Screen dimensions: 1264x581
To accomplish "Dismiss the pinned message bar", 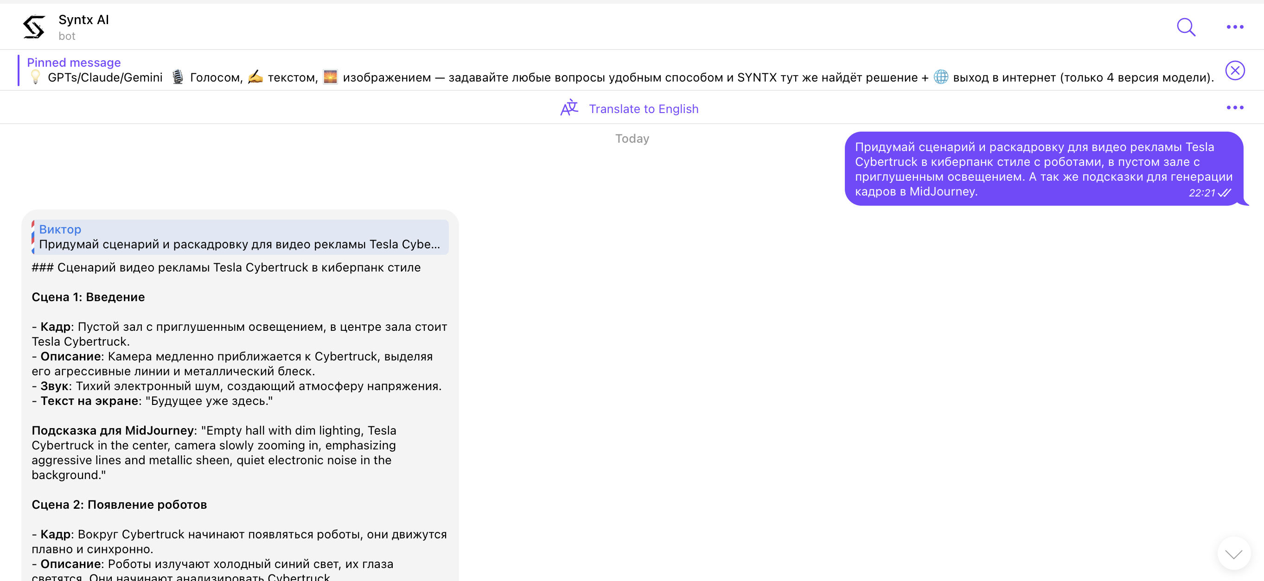I will tap(1235, 70).
